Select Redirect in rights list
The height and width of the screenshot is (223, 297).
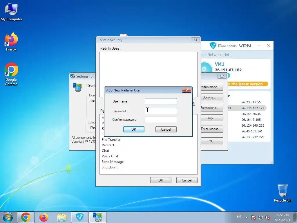108,145
